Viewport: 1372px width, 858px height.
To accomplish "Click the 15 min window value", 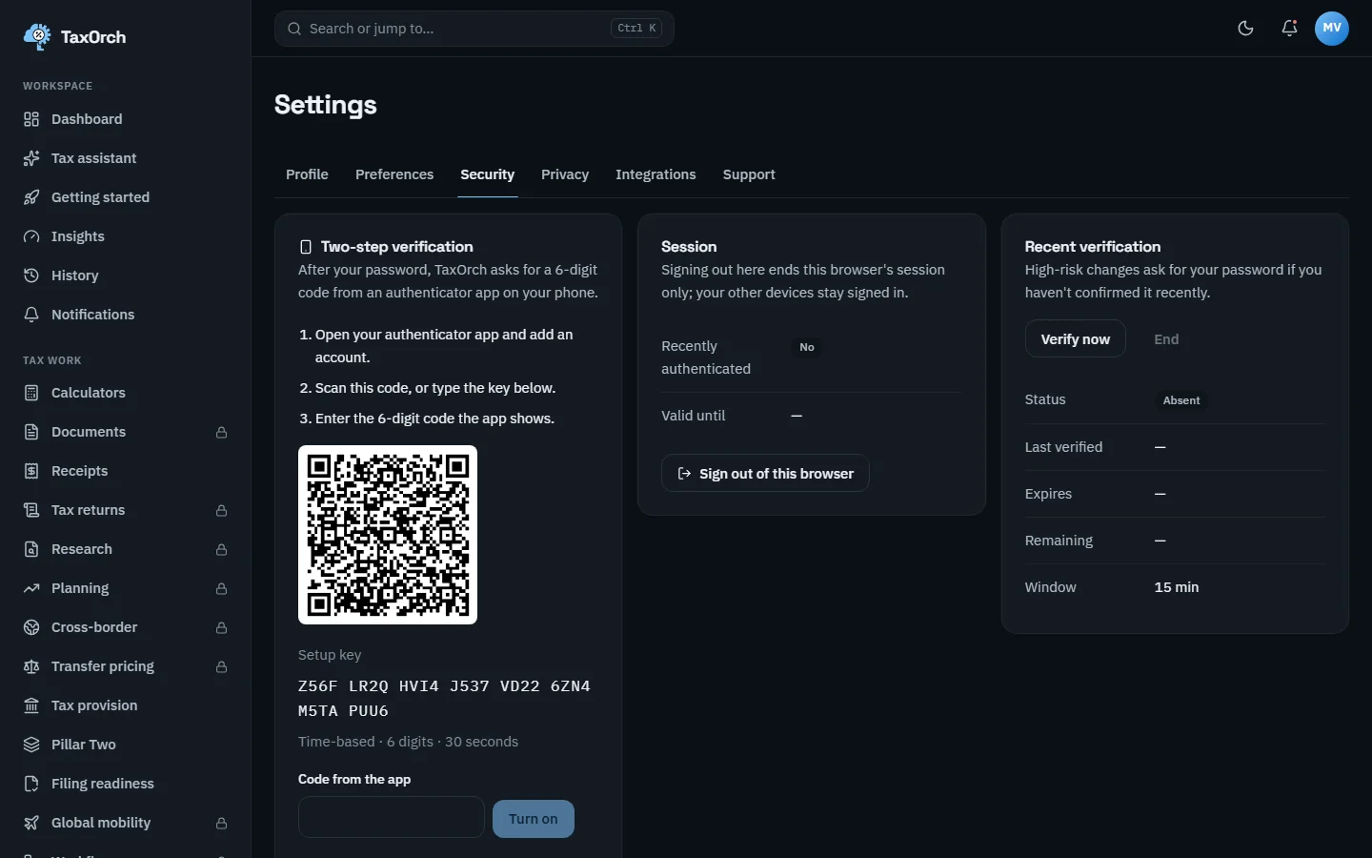I will click(x=1177, y=587).
